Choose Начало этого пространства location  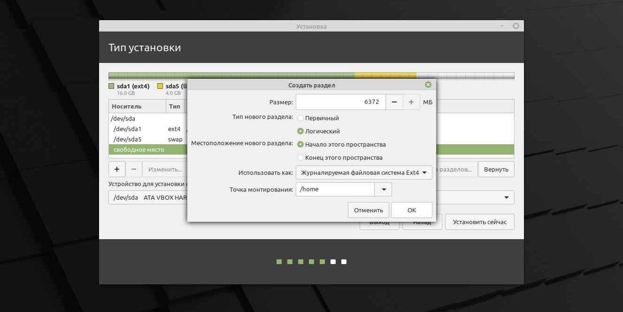pyautogui.click(x=300, y=145)
